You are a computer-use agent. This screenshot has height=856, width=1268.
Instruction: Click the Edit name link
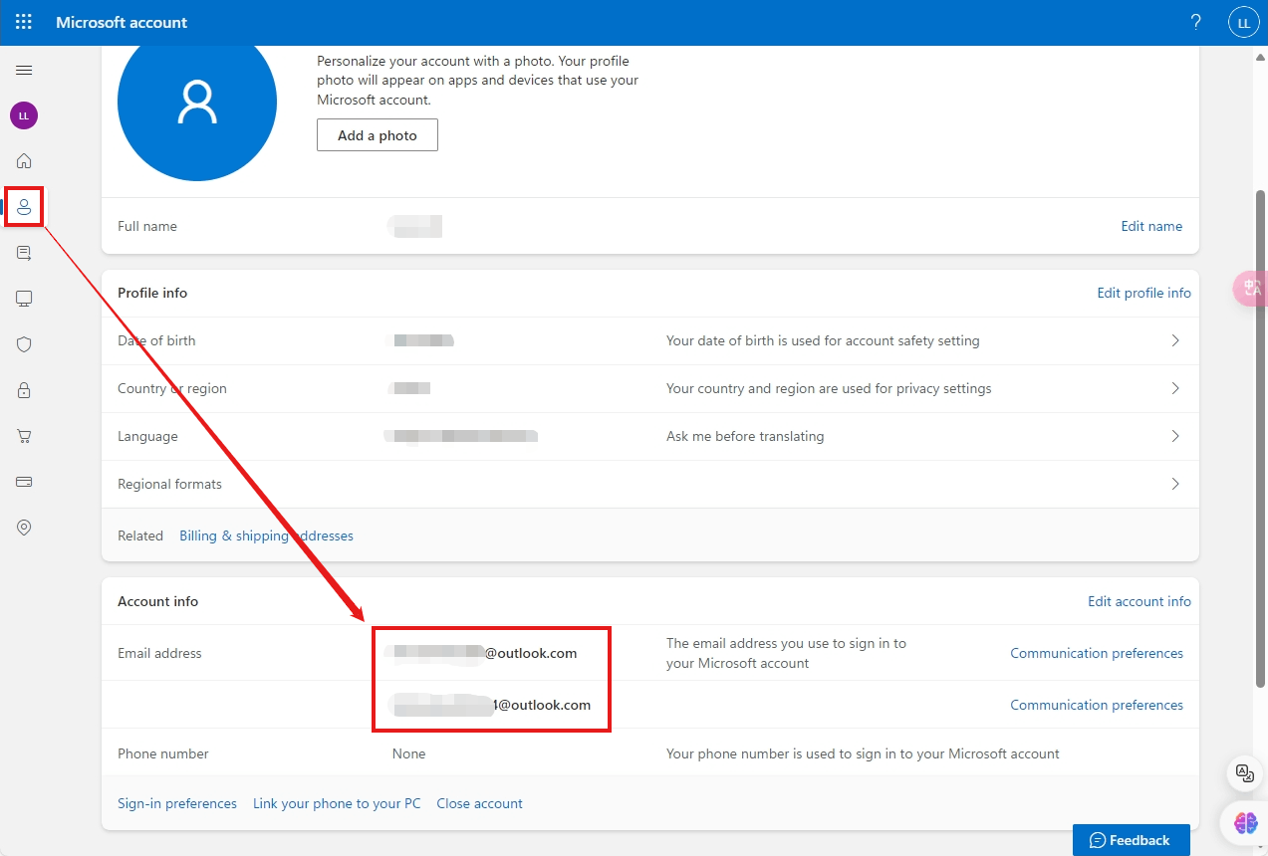click(x=1151, y=226)
